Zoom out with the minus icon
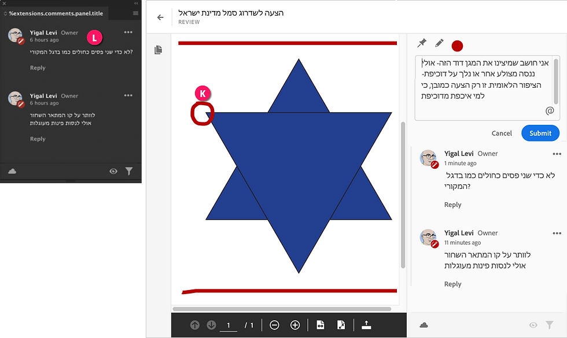Screen dimensions: 567x338 tap(274, 325)
